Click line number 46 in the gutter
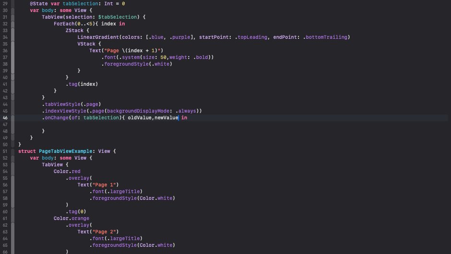451x254 pixels. [5, 118]
